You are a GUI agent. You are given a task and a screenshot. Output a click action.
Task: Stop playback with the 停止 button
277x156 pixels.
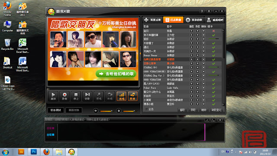[76, 96]
